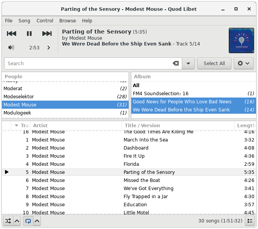Expand the shuffle mode options arrow
258x229 pixels.
click(x=17, y=221)
